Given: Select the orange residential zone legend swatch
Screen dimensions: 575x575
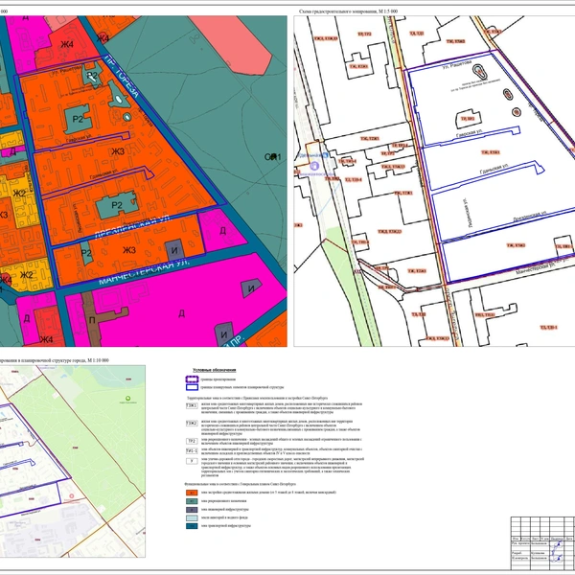Looking at the screenshot, I should (x=192, y=493).
